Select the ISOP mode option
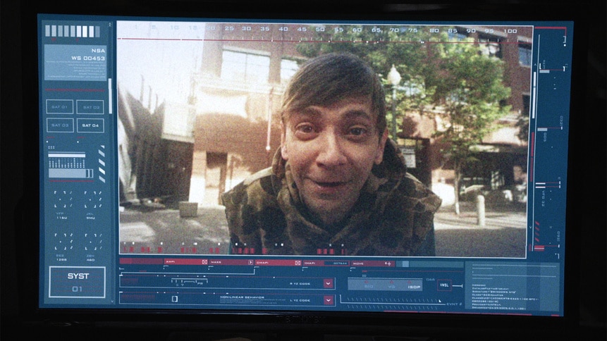The height and width of the screenshot is (341, 607). [414, 287]
